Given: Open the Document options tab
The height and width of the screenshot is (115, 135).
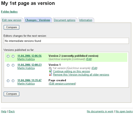Looking at the screenshot, I should point(64,20).
